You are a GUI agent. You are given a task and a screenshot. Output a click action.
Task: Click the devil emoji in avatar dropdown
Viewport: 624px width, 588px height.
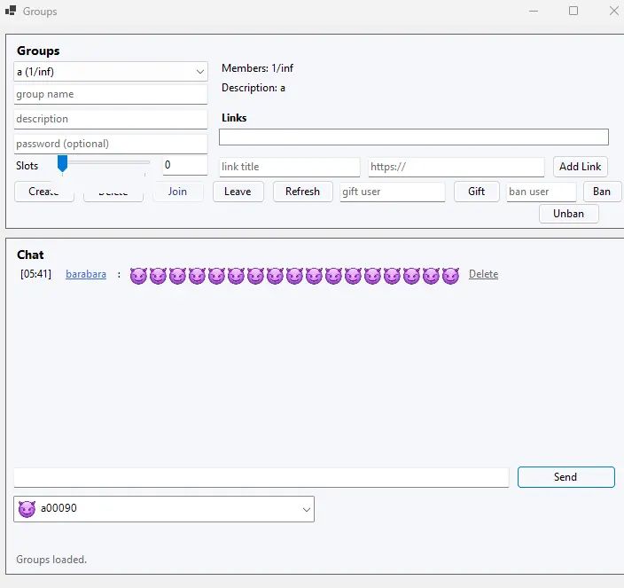tap(27, 509)
